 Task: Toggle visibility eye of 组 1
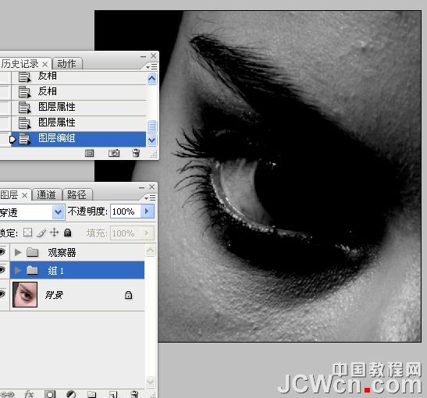(2, 270)
